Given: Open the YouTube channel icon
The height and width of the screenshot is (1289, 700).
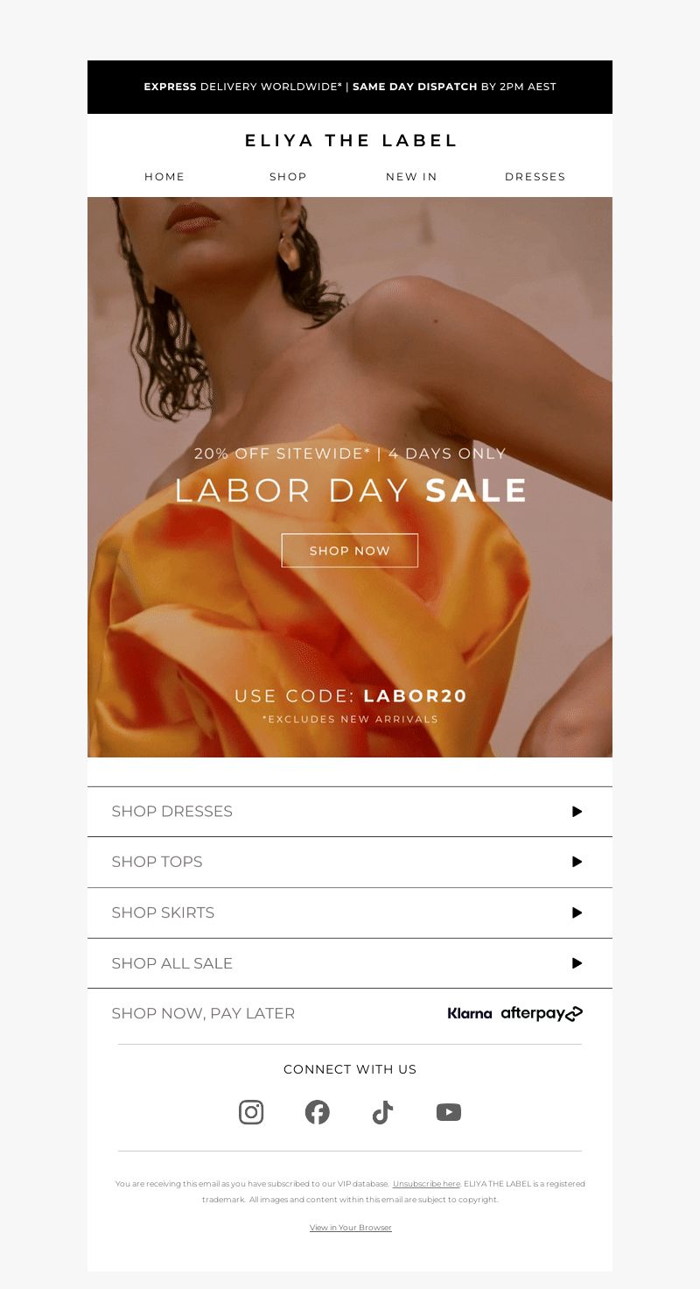Looking at the screenshot, I should [x=449, y=1112].
